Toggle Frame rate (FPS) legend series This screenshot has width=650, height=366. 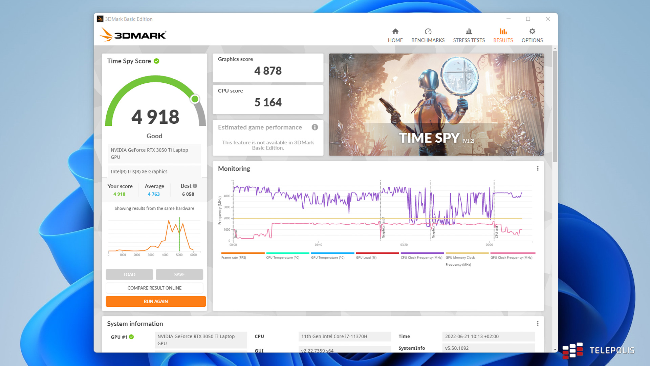[234, 258]
